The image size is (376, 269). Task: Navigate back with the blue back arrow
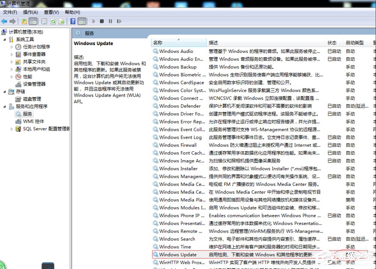4,21
